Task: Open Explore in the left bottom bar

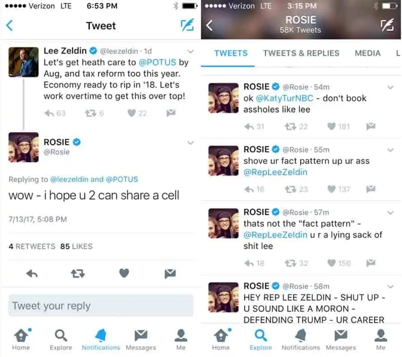Action: coord(61,340)
